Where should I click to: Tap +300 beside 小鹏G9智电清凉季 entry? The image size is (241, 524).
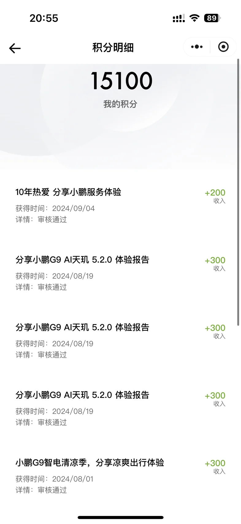215,463
